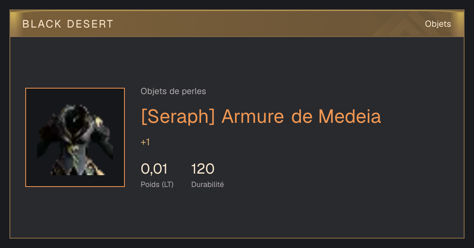Select the +1 enhancement level indicator
Screen dimensions: 474x248
tap(145, 142)
